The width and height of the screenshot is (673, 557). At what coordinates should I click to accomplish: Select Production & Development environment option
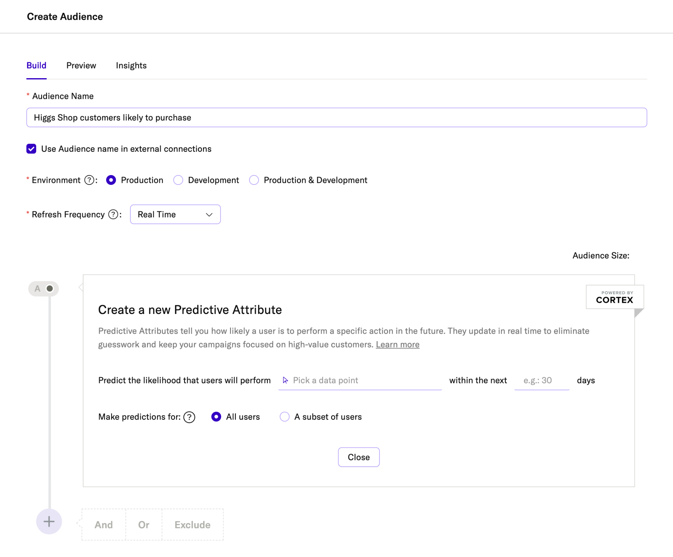[254, 180]
